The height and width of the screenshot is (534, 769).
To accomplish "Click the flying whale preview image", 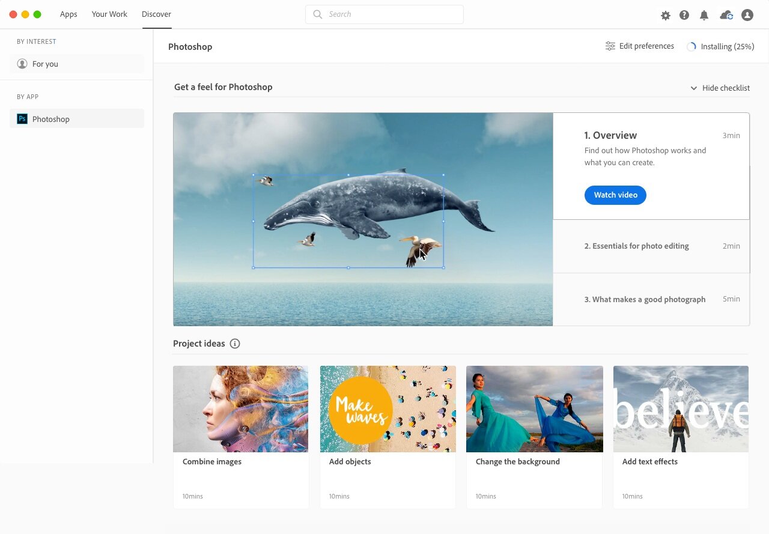I will [x=363, y=219].
